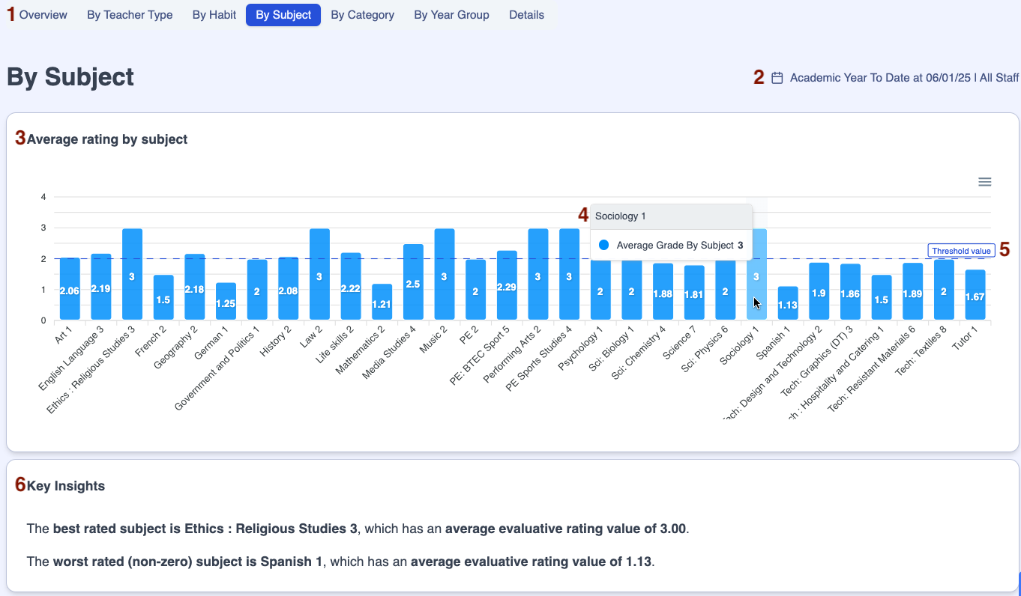1021x596 pixels.
Task: Select the Tutor 1 bar (1.67)
Action: click(975, 295)
